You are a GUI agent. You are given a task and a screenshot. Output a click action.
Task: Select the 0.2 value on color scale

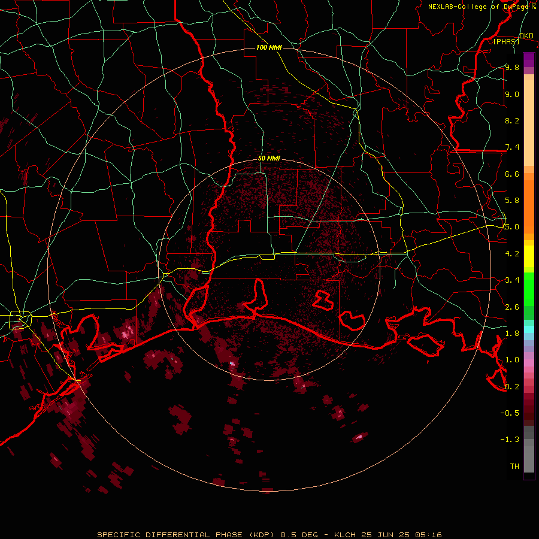[512, 386]
